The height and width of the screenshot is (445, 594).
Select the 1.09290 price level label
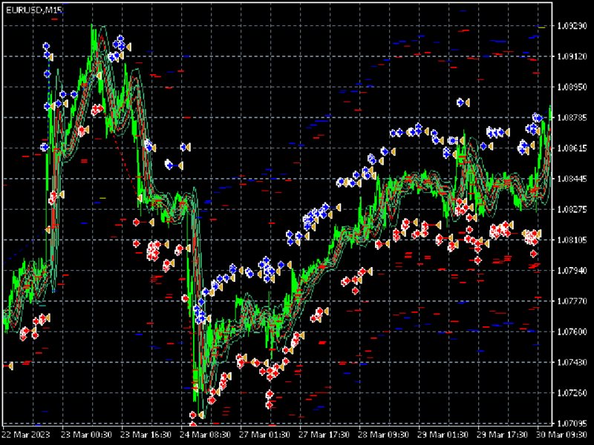click(x=572, y=26)
